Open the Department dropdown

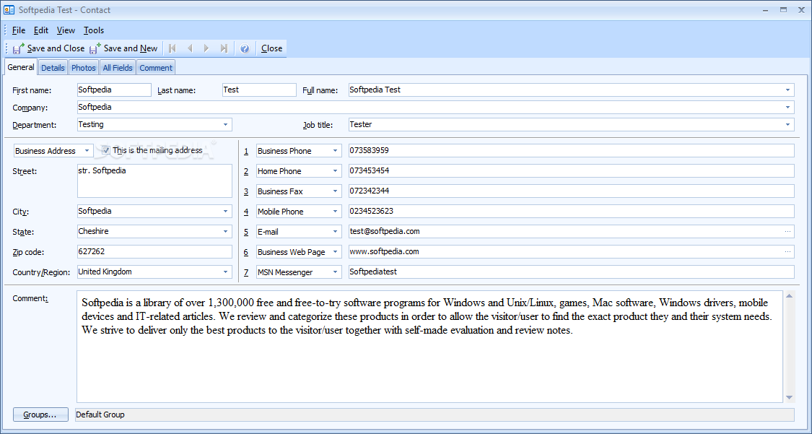(225, 125)
